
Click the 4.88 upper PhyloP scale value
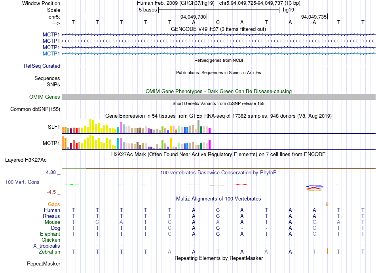tap(51, 172)
